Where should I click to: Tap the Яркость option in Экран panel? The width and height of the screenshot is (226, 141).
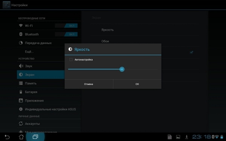145,30
